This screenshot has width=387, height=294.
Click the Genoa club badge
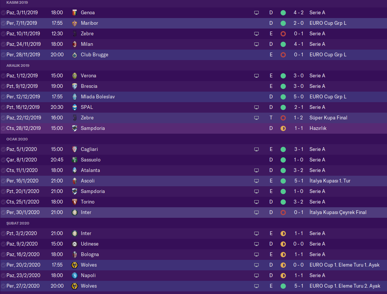point(74,12)
